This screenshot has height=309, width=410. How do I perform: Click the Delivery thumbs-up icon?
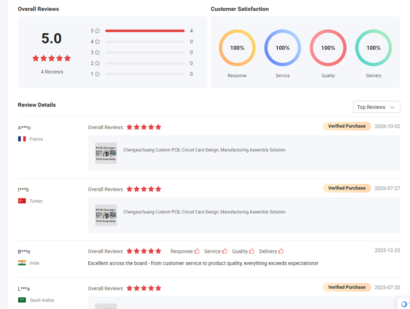coord(281,251)
